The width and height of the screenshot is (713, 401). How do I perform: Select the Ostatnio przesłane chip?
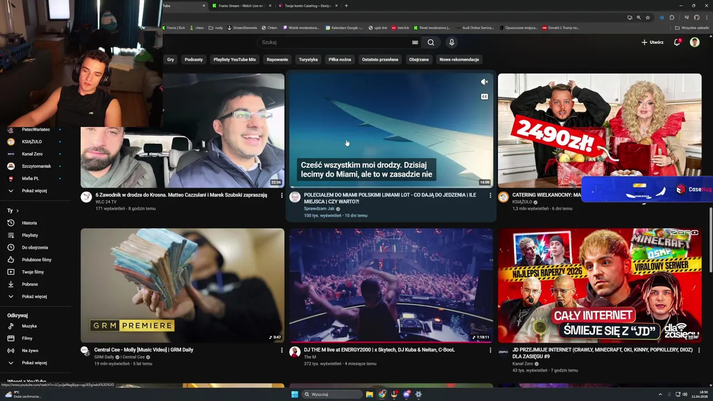click(x=380, y=60)
